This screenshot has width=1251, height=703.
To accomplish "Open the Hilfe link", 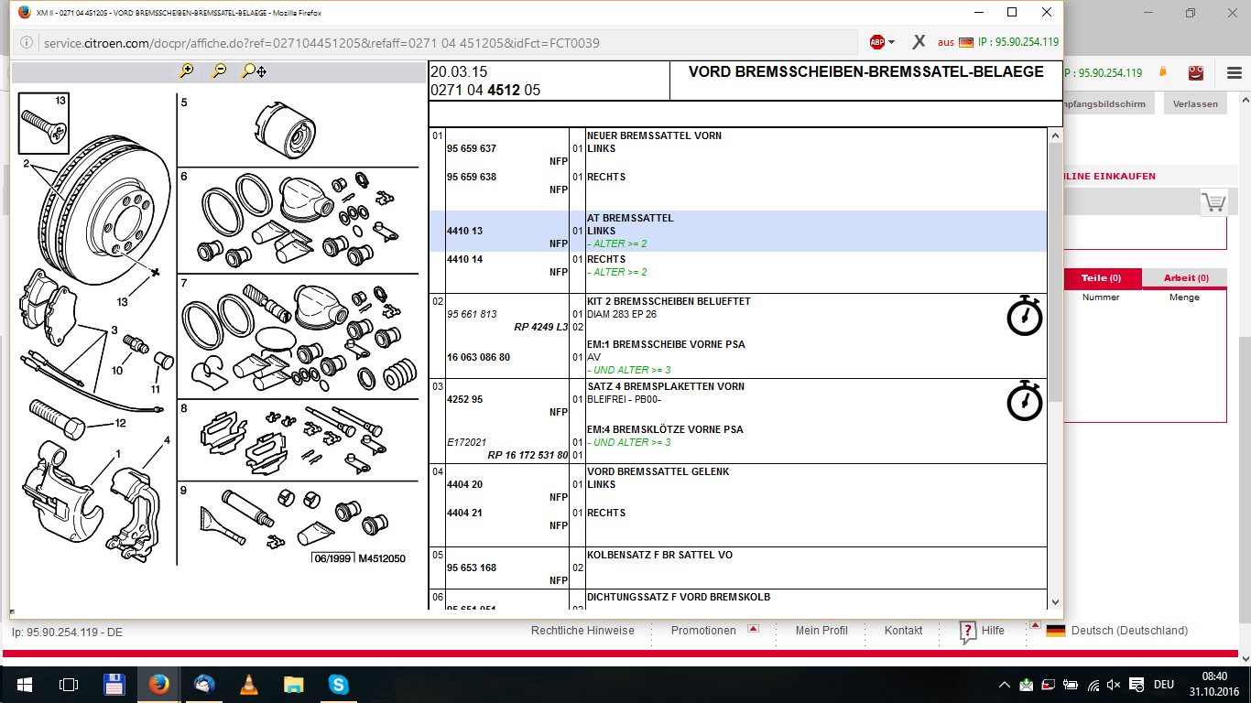I will coord(993,631).
